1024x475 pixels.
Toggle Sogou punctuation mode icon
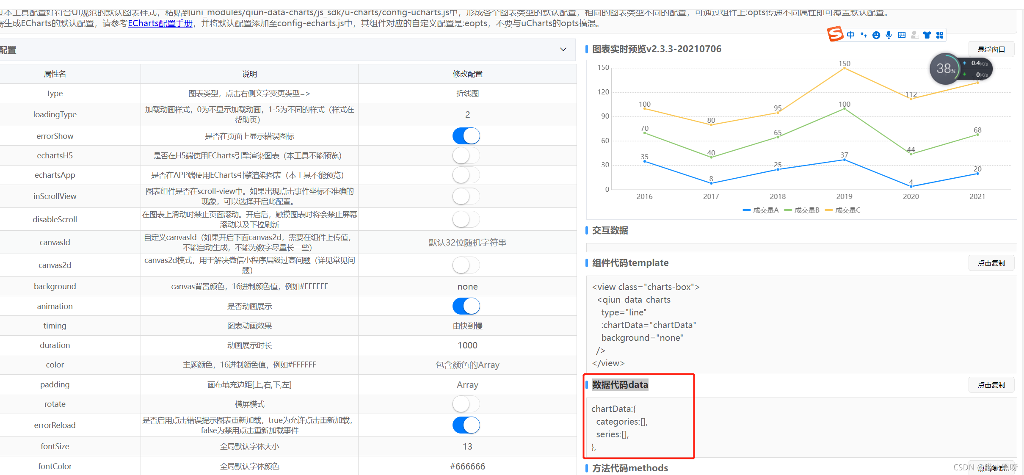click(864, 35)
